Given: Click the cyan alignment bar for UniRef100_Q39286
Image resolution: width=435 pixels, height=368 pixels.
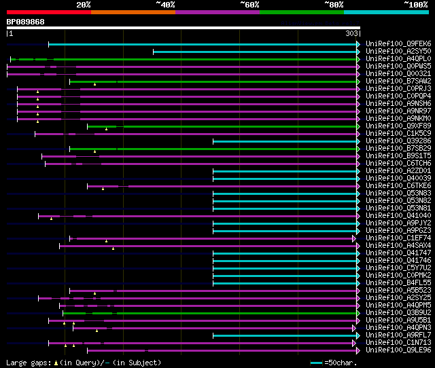Looking at the screenshot, I should [x=285, y=142].
